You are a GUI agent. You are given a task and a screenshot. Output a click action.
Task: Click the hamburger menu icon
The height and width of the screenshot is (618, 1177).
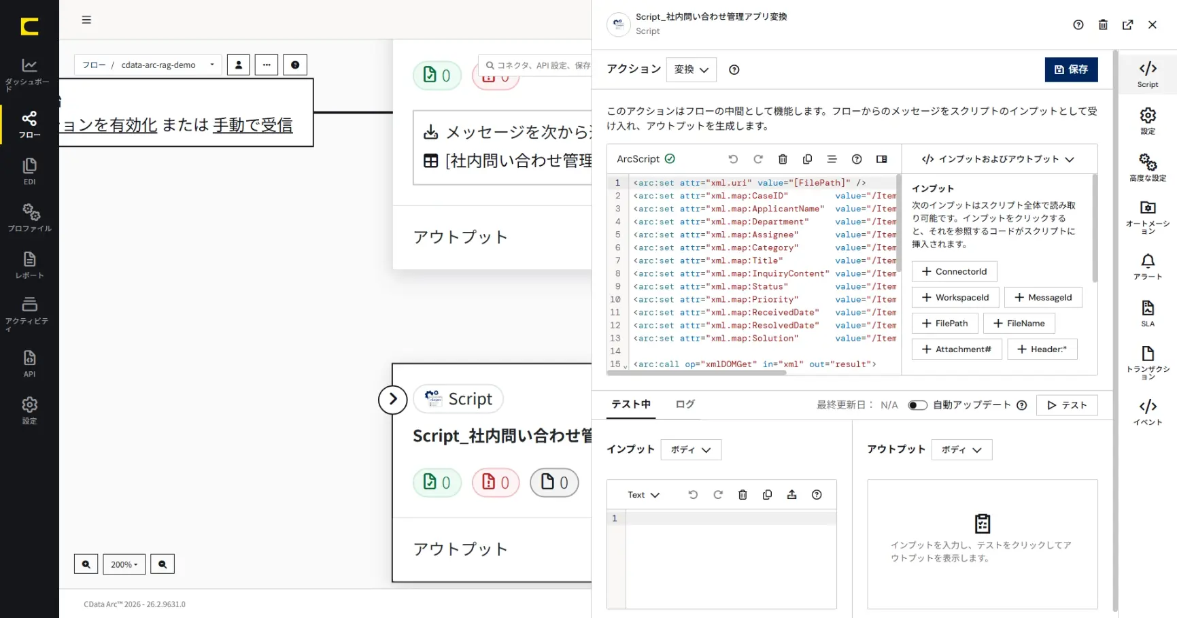[86, 20]
